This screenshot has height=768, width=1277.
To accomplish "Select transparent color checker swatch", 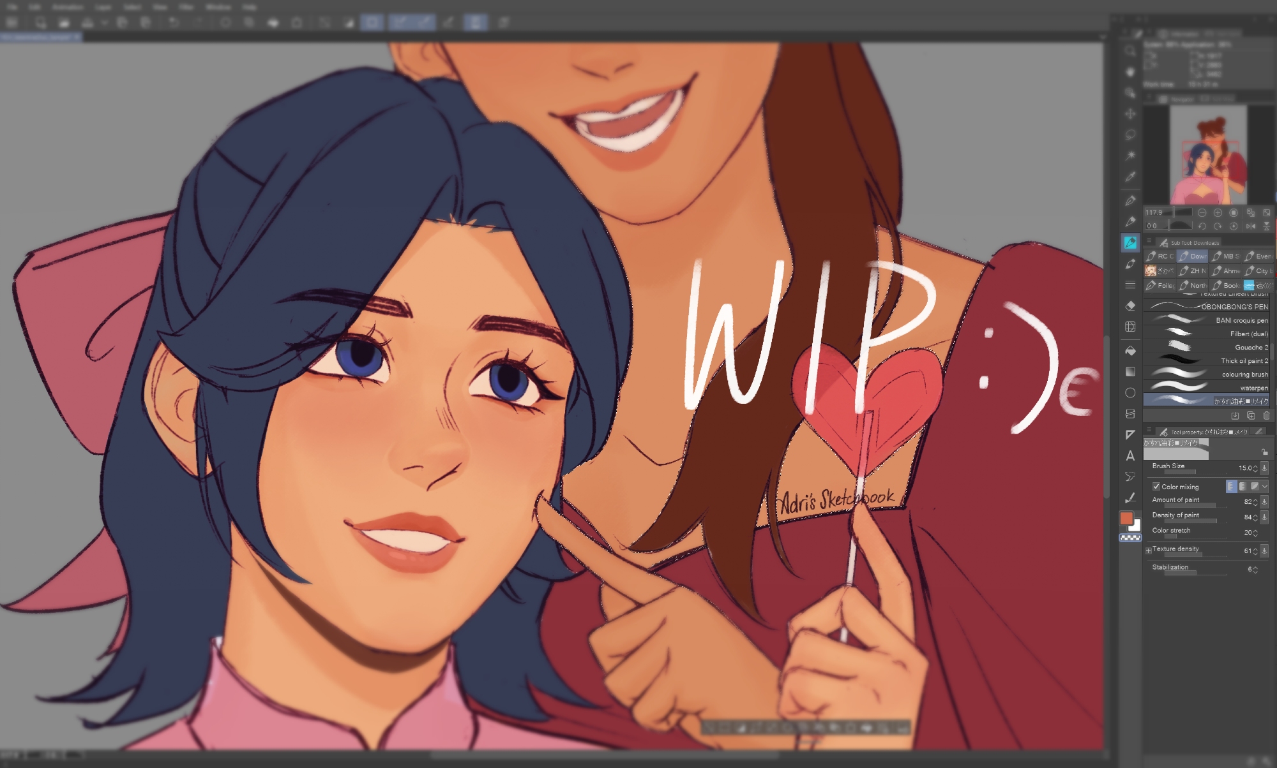I will [1130, 538].
